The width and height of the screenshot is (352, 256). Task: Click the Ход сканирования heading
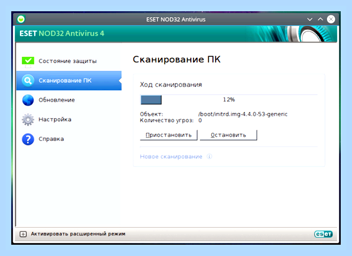pyautogui.click(x=171, y=85)
